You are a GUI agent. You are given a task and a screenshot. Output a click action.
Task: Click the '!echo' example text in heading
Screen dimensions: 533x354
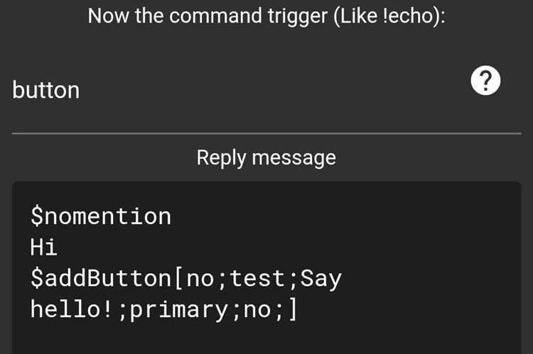pos(408,16)
